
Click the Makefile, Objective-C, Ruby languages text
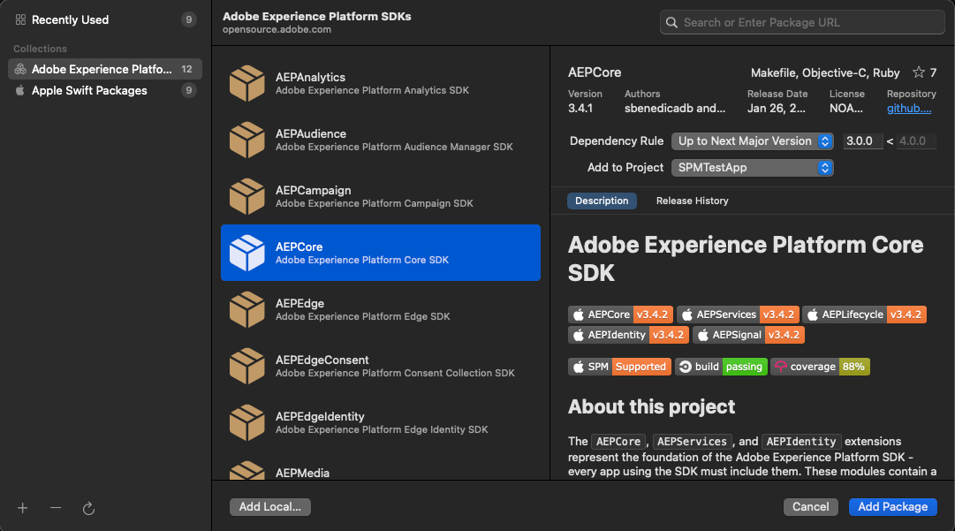pos(825,73)
